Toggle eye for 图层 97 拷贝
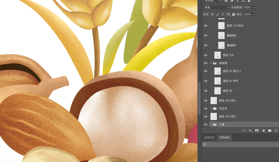This screenshot has width=279, height=162. click(x=206, y=81)
